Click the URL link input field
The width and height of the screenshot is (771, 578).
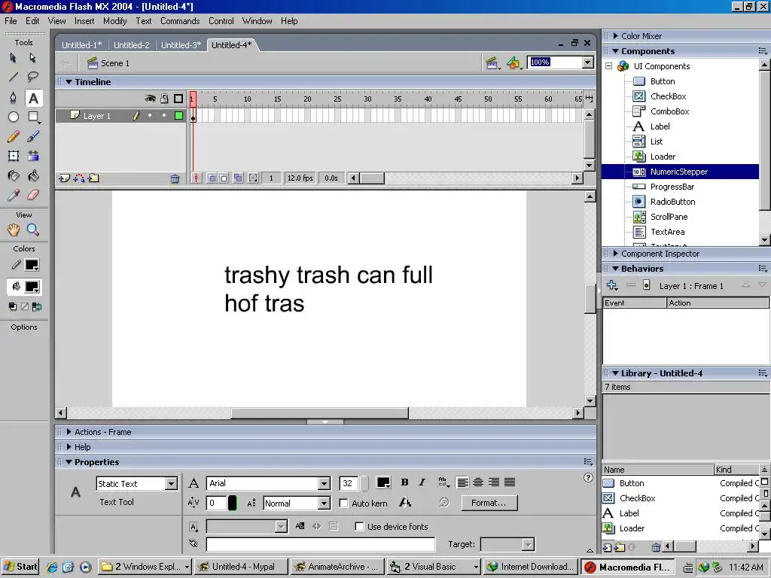pos(321,544)
